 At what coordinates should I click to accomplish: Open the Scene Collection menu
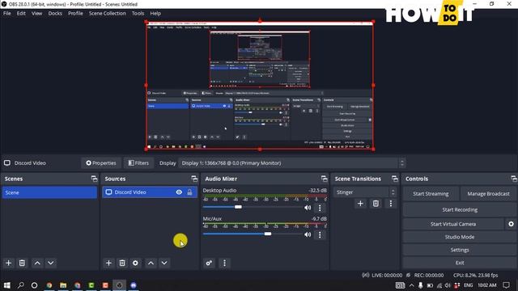107,14
